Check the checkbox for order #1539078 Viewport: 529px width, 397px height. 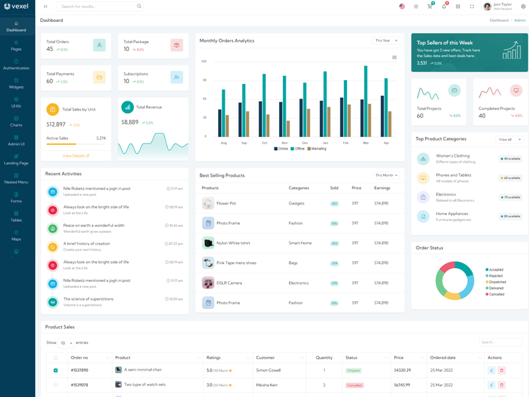pyautogui.click(x=56, y=384)
